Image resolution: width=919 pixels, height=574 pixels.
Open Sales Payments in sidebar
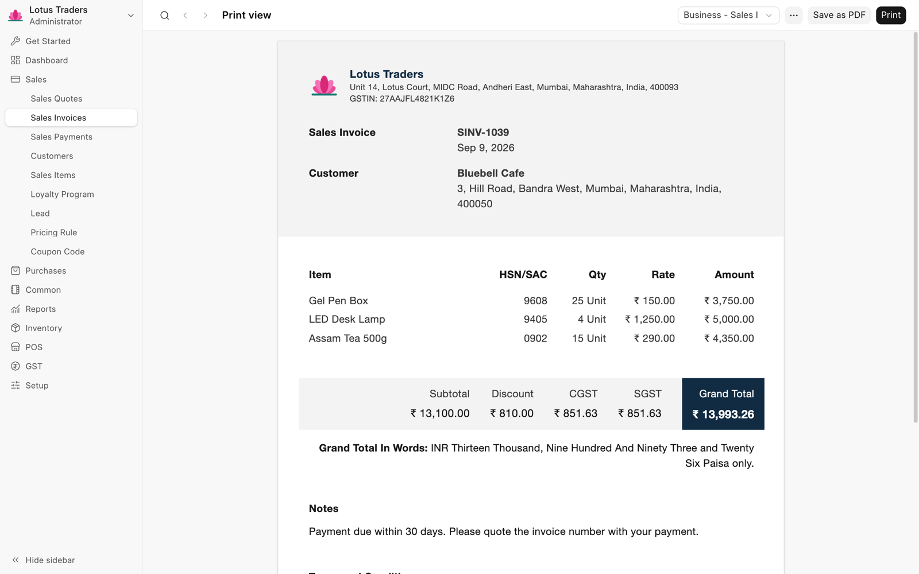point(71,137)
